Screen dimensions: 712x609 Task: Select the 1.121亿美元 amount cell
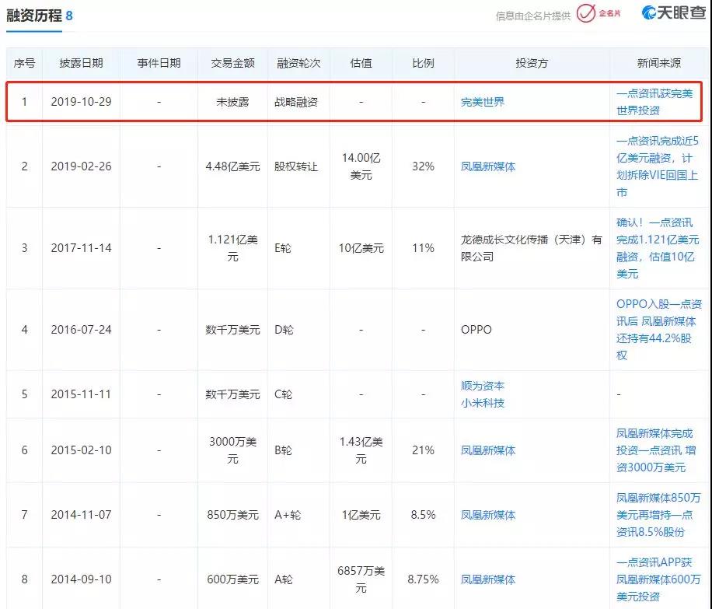[232, 247]
